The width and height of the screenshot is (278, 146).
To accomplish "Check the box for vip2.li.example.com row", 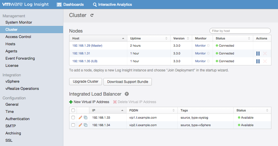I will click(73, 125).
